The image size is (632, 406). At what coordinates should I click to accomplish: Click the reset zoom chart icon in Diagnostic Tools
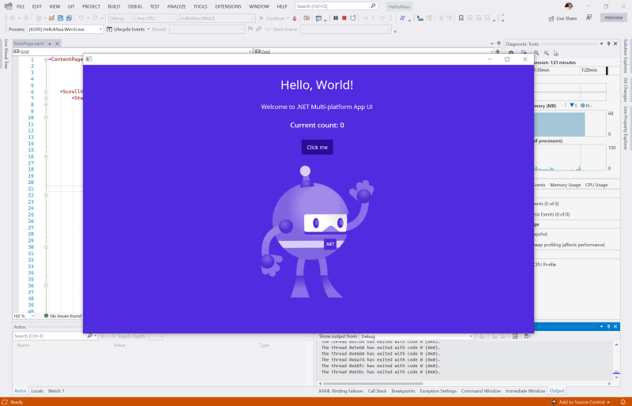tap(556, 53)
